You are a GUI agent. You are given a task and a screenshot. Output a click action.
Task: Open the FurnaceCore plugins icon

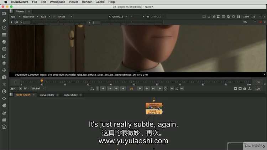[4, 127]
